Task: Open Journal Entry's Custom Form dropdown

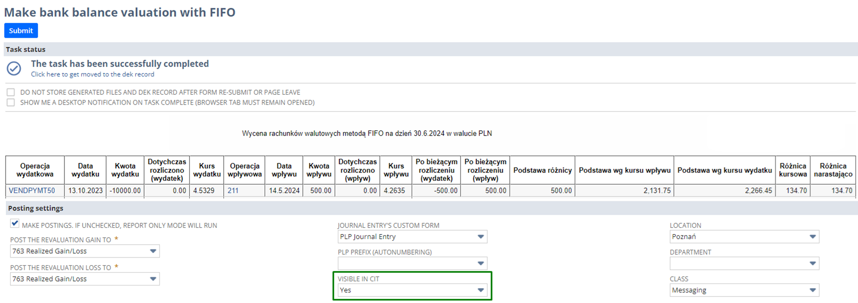Action: click(412, 237)
